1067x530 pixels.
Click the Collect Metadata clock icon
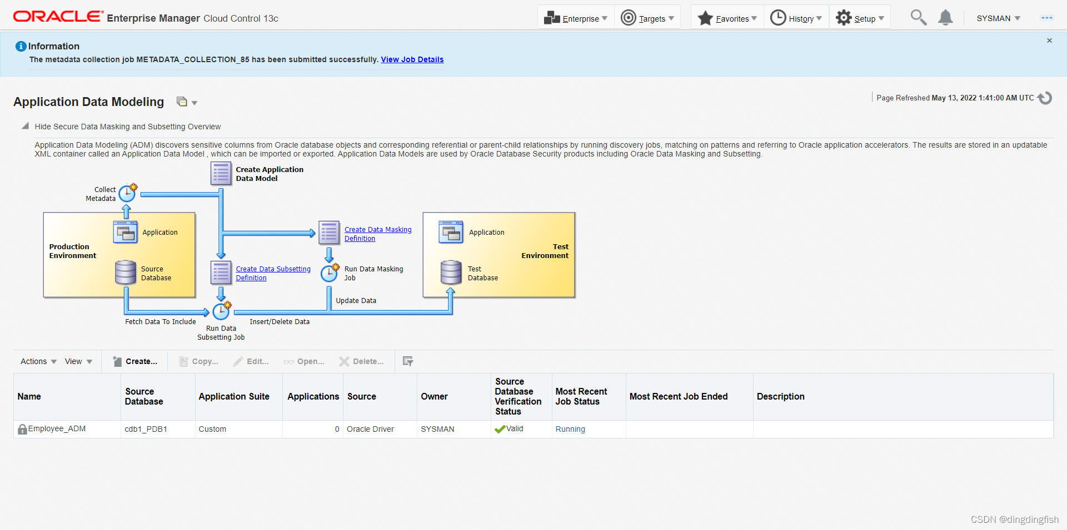(x=128, y=193)
